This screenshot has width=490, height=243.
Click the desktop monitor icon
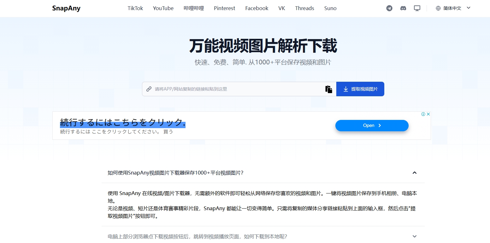pos(417,9)
